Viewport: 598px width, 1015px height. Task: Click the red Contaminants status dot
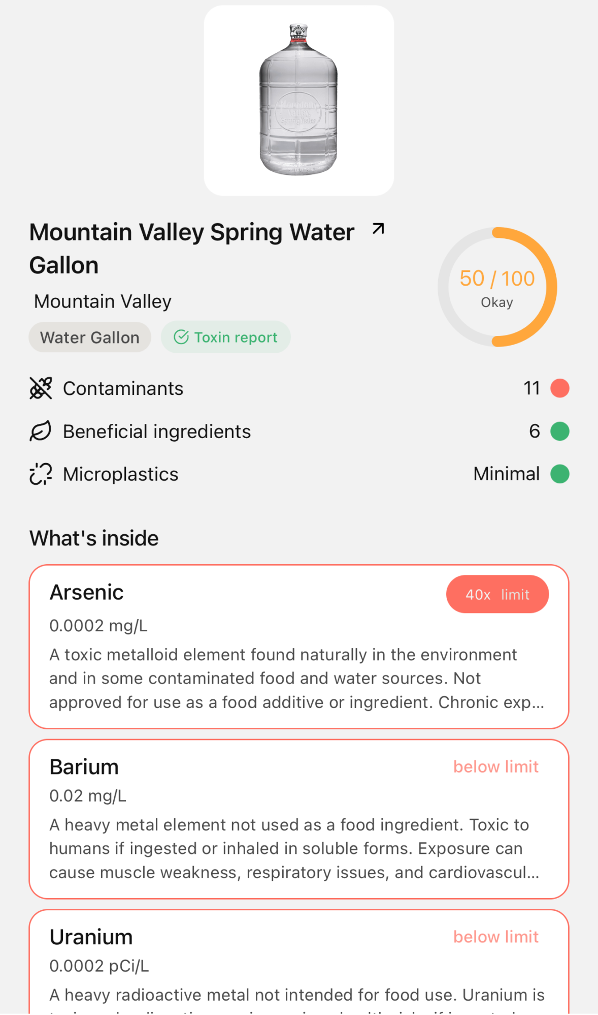[x=559, y=388]
